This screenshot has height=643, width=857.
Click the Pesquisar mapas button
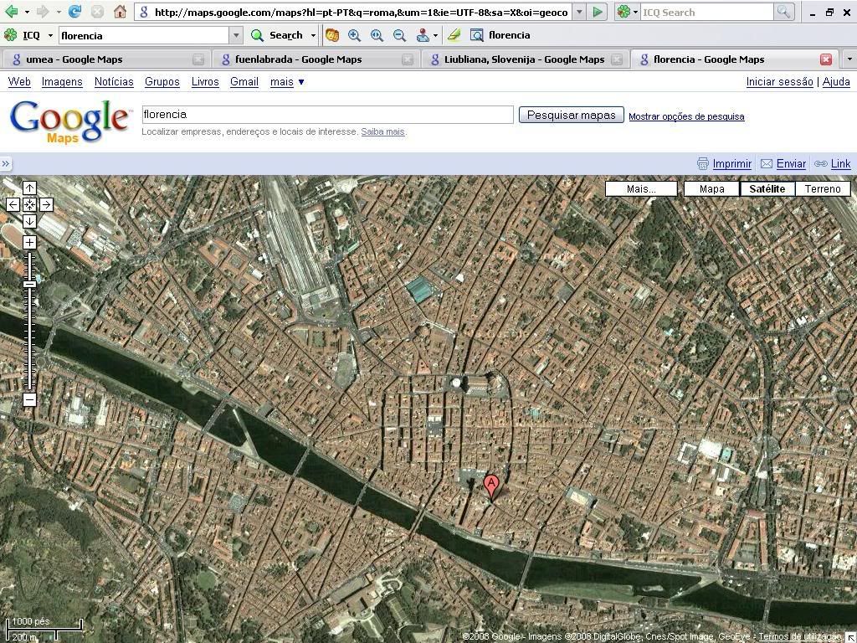(x=571, y=115)
